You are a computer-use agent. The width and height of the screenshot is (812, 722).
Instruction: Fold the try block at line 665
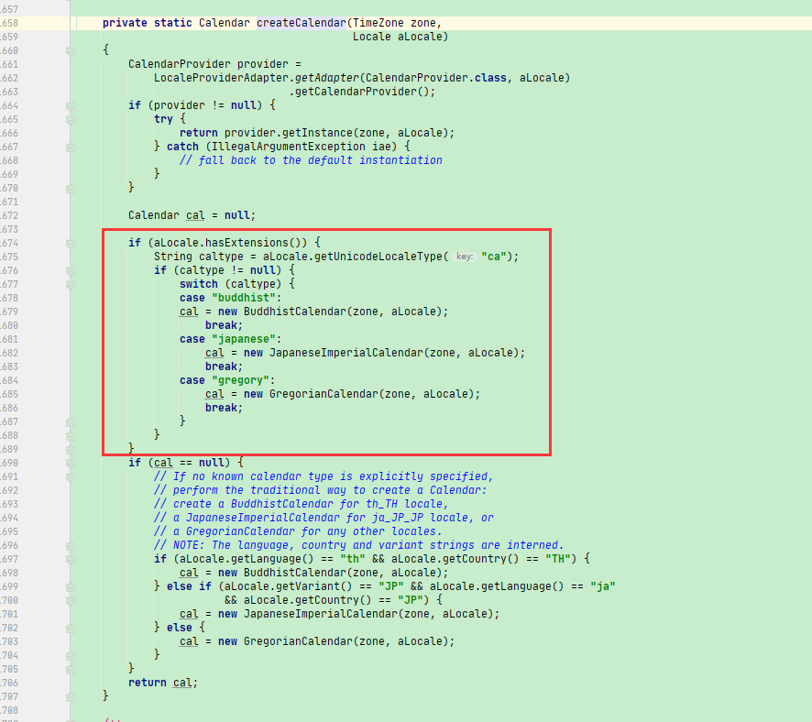tap(71, 119)
